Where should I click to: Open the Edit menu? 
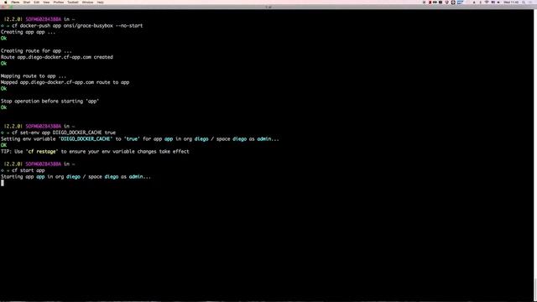(36, 2)
